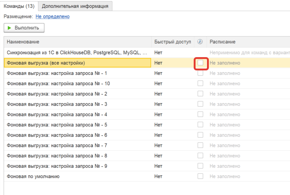Click Нет quick access cell for настройка запроса № - 7

click(159, 146)
